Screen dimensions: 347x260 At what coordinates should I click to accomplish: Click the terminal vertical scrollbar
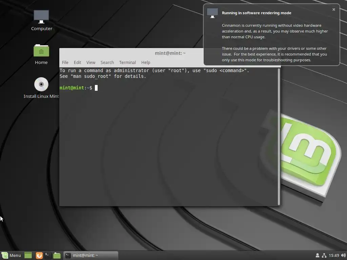pyautogui.click(x=279, y=136)
